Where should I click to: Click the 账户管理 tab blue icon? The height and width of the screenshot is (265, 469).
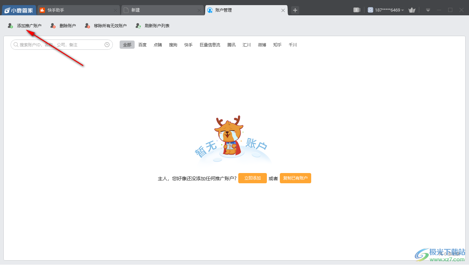(210, 10)
